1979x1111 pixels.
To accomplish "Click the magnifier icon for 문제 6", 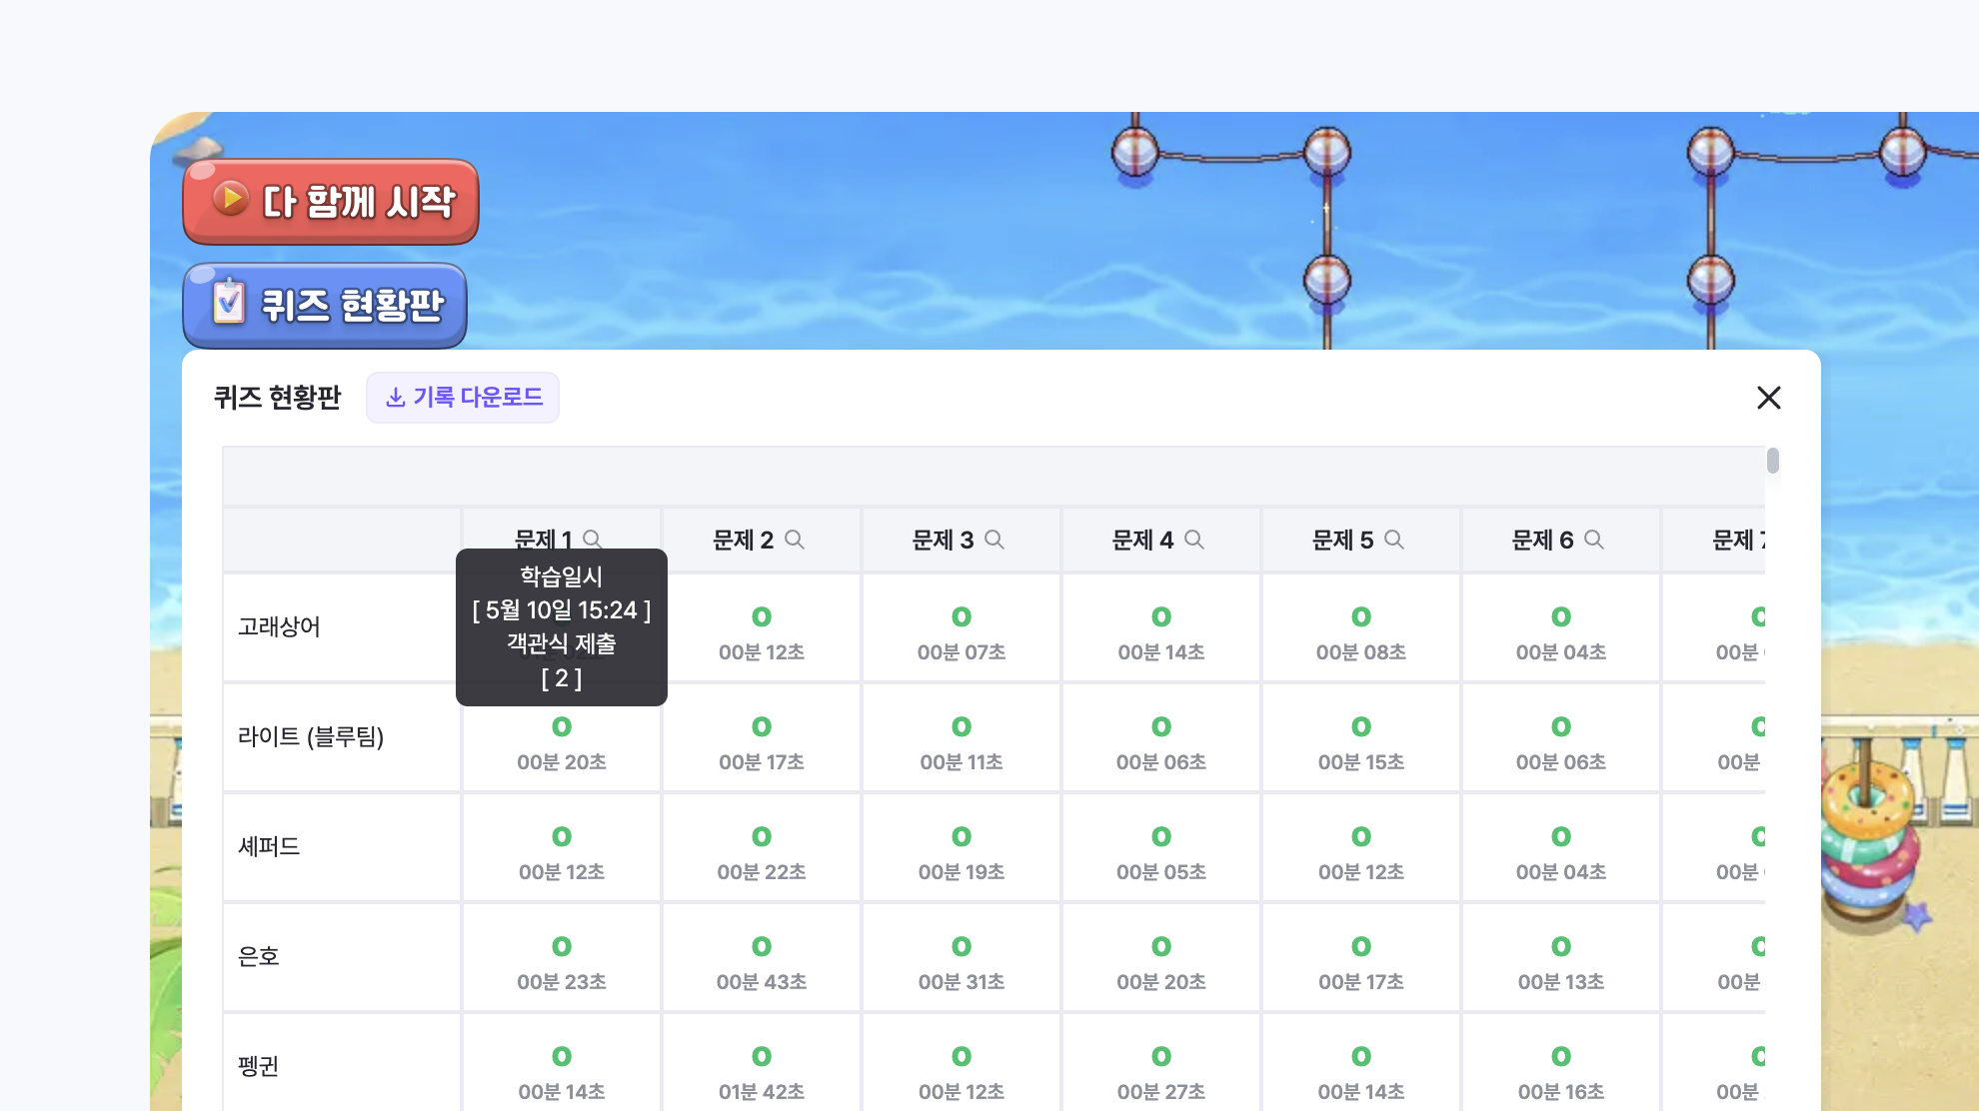I will tap(1595, 540).
